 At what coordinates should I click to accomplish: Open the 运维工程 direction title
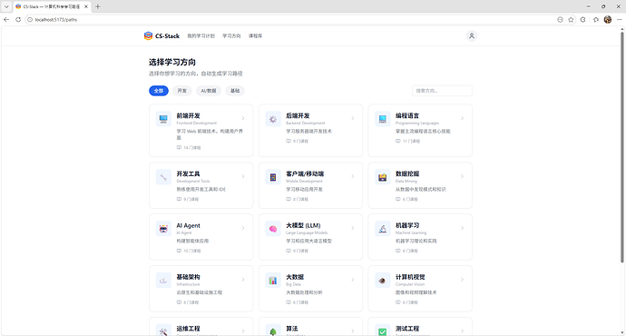coord(188,329)
